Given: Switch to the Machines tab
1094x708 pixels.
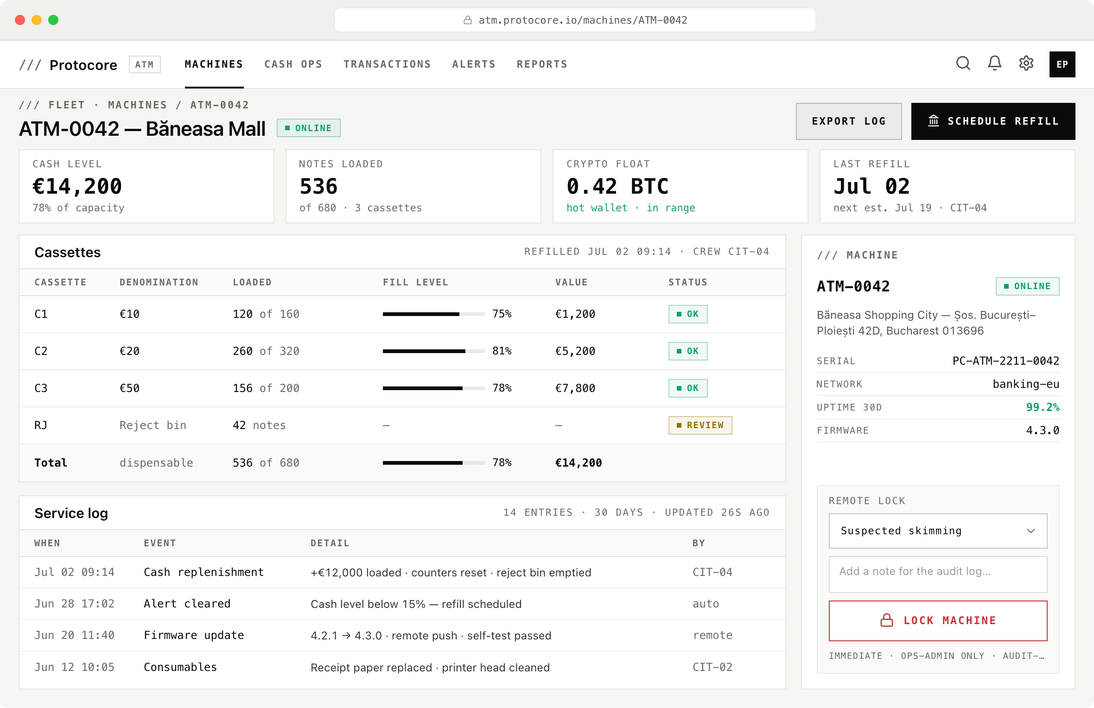Looking at the screenshot, I should tap(214, 64).
